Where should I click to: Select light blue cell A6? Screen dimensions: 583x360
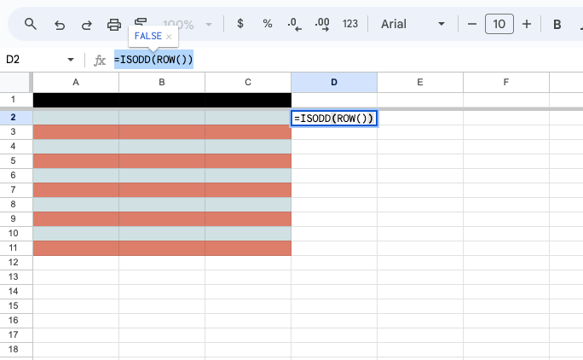coord(76,176)
